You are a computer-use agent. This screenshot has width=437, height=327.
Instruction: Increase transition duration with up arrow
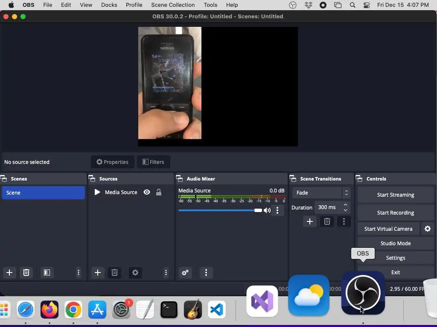(x=345, y=205)
